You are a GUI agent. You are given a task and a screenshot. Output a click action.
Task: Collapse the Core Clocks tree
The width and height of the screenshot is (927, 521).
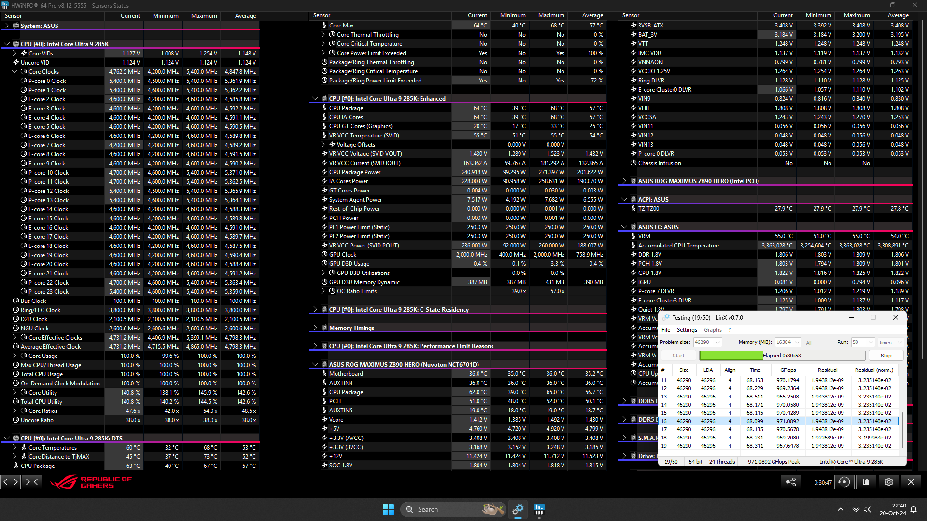[14, 72]
